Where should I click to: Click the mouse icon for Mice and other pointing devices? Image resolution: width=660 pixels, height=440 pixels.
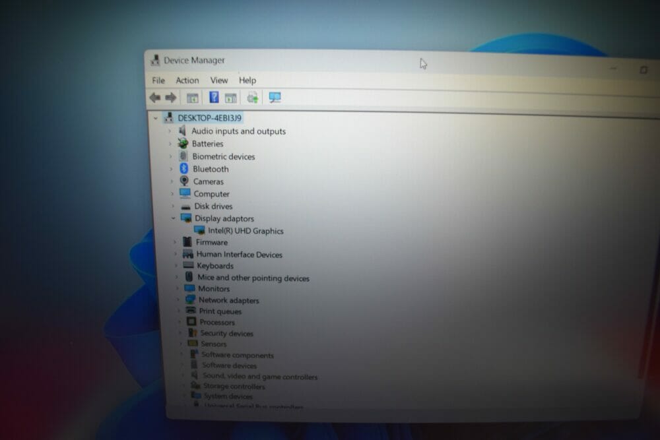[189, 277]
